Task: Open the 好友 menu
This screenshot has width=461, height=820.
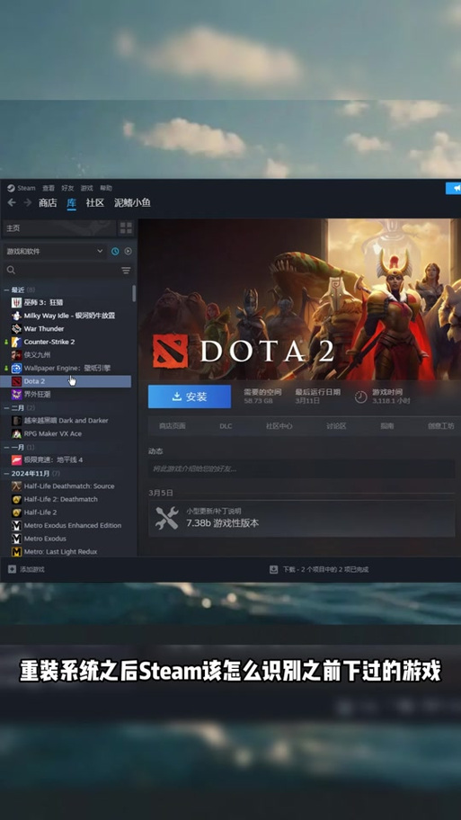Action: click(67, 188)
